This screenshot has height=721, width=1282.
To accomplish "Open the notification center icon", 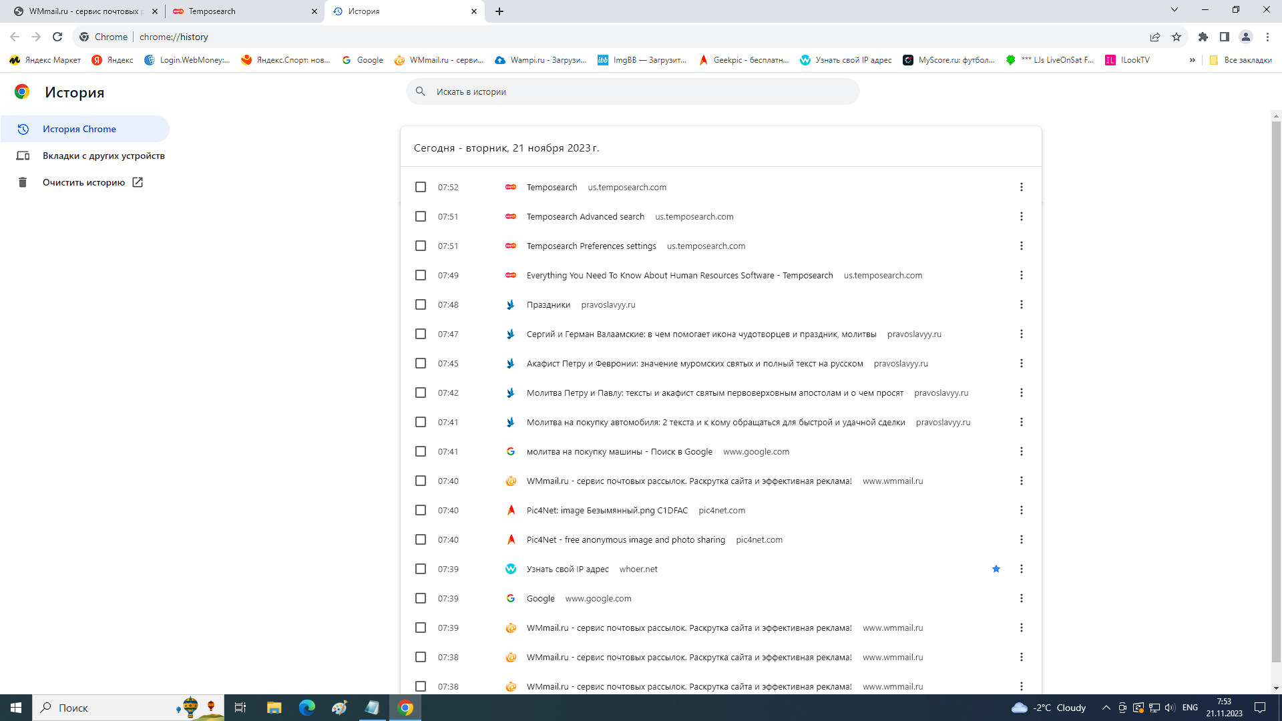I will coord(1260,708).
